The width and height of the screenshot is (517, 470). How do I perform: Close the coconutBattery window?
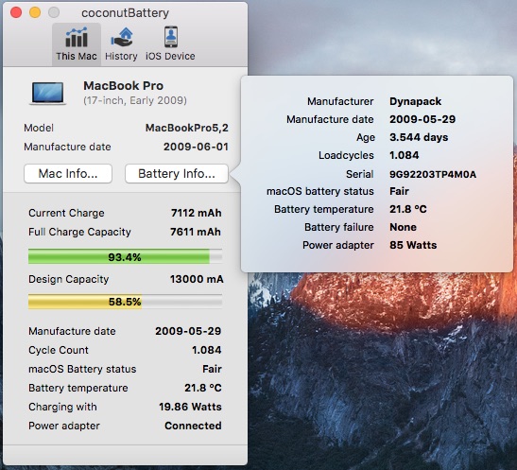(16, 12)
